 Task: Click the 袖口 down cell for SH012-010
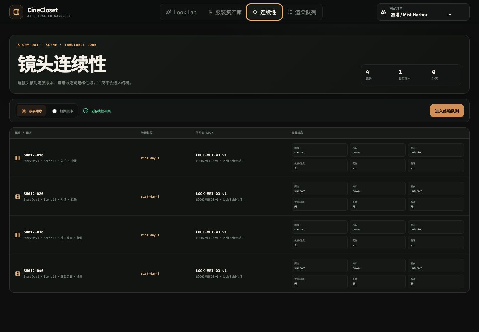click(378, 150)
